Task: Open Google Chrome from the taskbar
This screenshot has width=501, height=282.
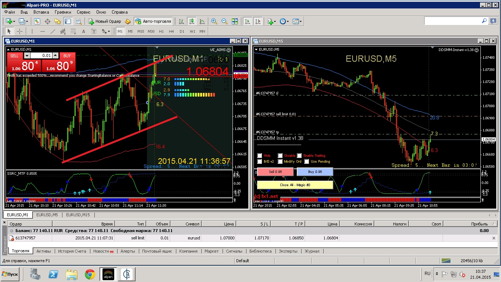Action: click(x=90, y=274)
